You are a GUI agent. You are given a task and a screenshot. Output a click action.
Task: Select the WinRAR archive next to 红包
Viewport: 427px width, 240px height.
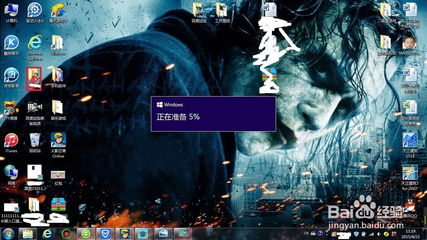[58, 205]
